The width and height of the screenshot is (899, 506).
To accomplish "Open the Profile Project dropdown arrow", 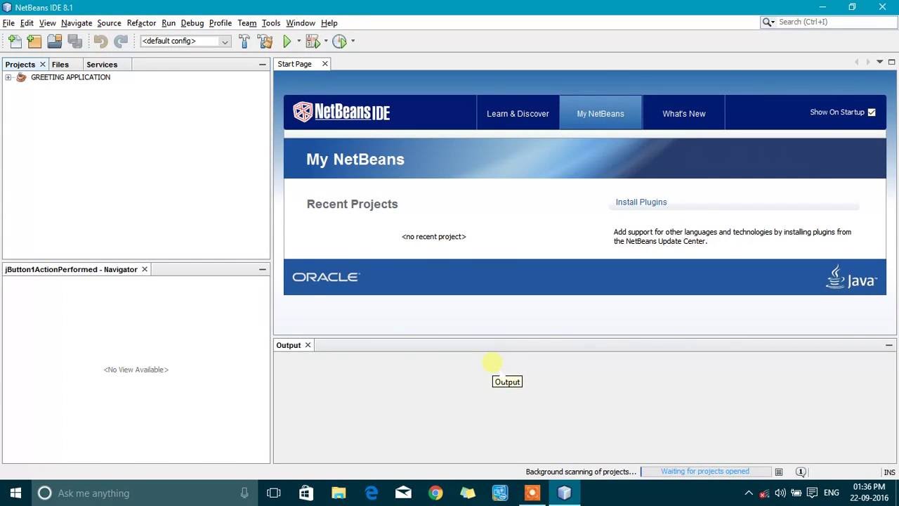I will (x=353, y=41).
